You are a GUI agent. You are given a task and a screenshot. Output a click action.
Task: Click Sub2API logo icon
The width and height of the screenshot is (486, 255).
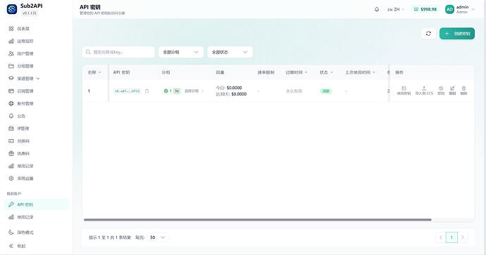12,9
